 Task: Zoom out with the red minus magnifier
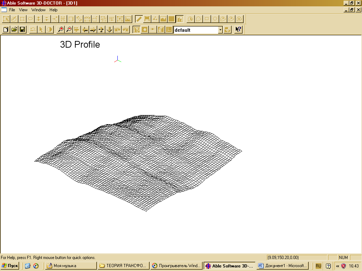click(69, 30)
